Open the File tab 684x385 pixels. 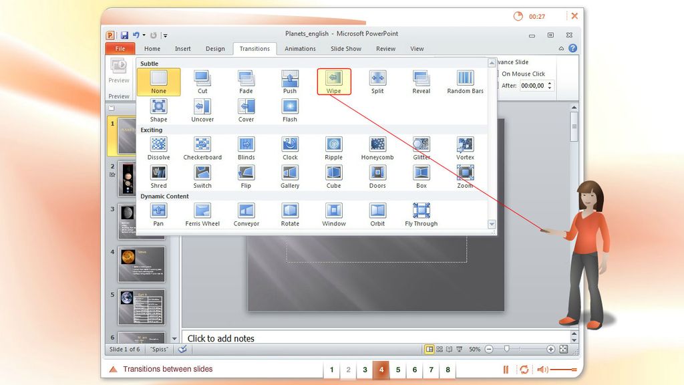click(x=120, y=48)
